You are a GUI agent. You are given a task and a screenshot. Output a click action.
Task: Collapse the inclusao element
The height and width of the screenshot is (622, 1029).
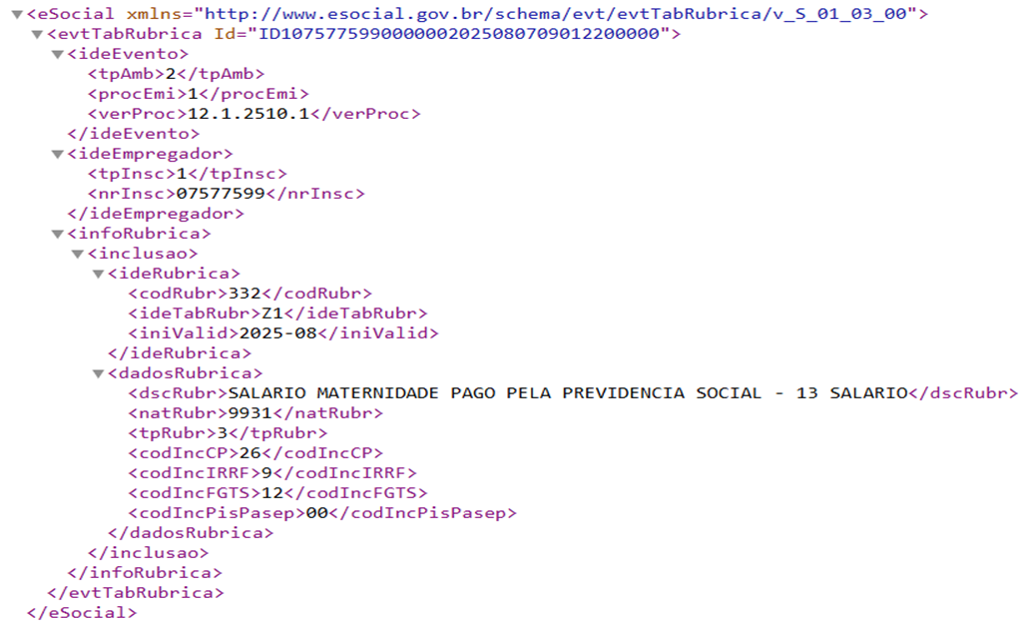coord(78,255)
